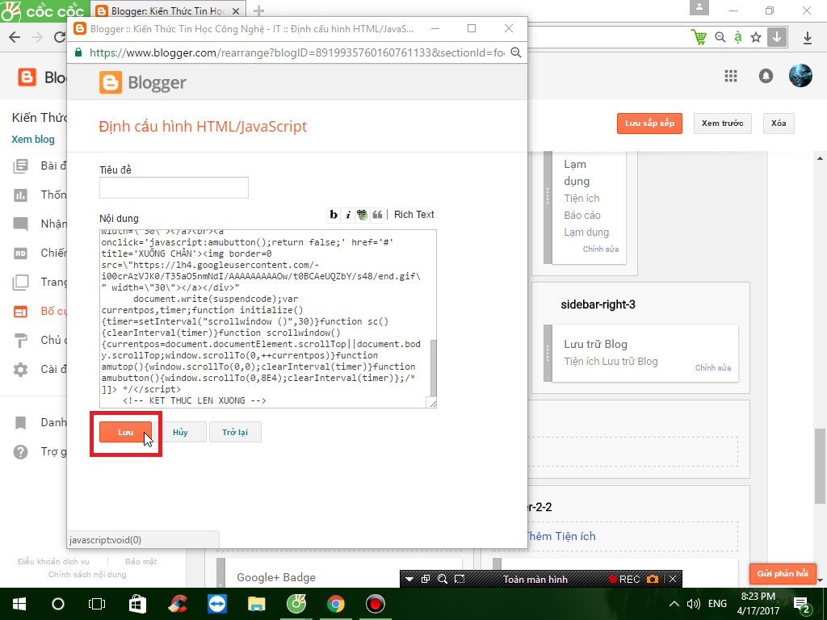Open the Xem blog link
The image size is (827, 620).
[x=33, y=139]
